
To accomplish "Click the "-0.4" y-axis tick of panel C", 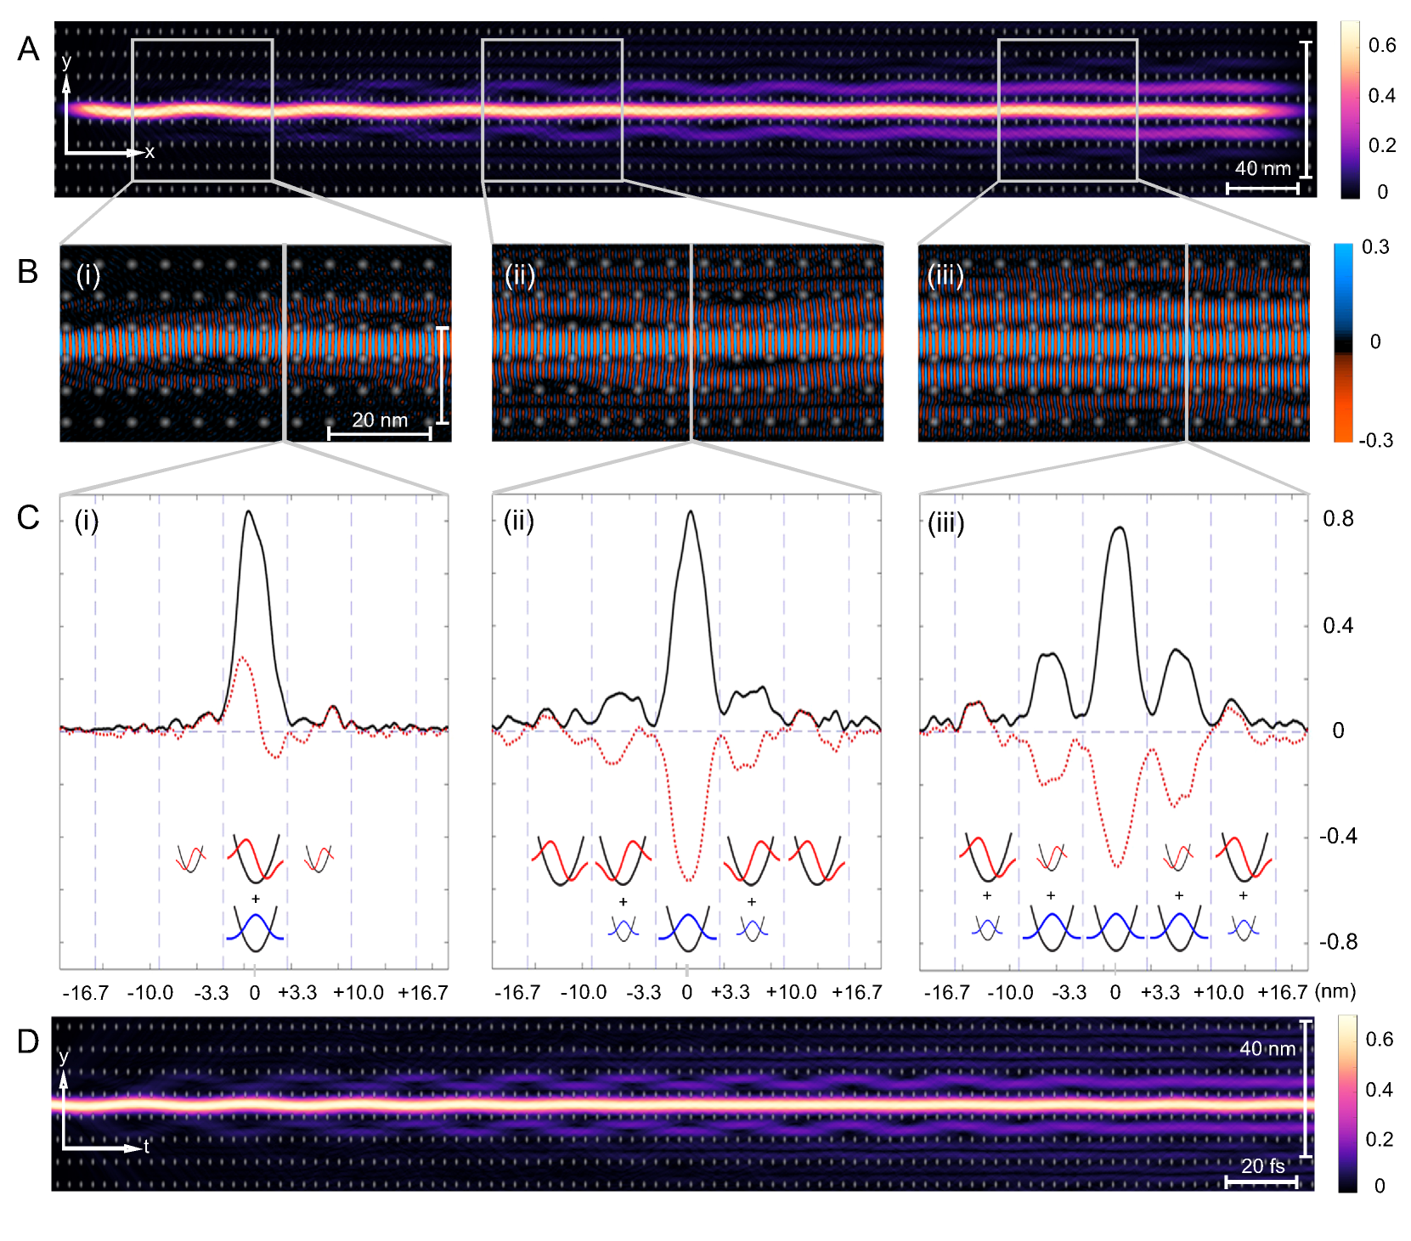I will pyautogui.click(x=1337, y=836).
